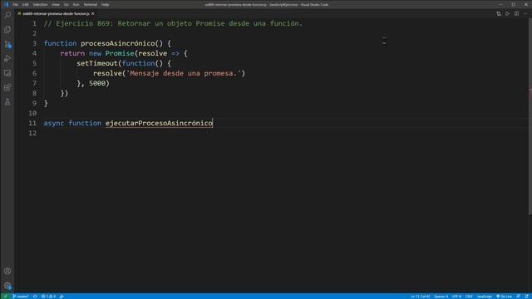The image size is (532, 299).
Task: Click the Ln 11, Col 42 cursor position indicator
Action: (421, 297)
